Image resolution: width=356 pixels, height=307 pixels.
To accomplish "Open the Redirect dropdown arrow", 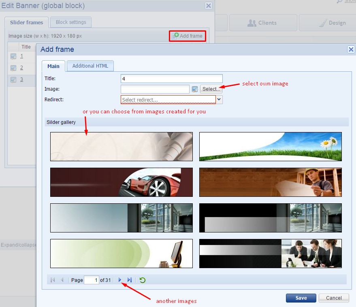I will coord(219,100).
